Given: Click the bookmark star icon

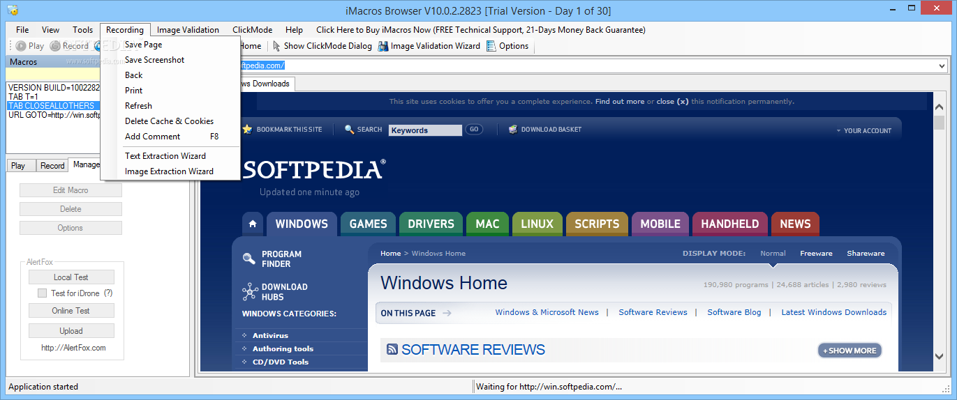Looking at the screenshot, I should [246, 130].
